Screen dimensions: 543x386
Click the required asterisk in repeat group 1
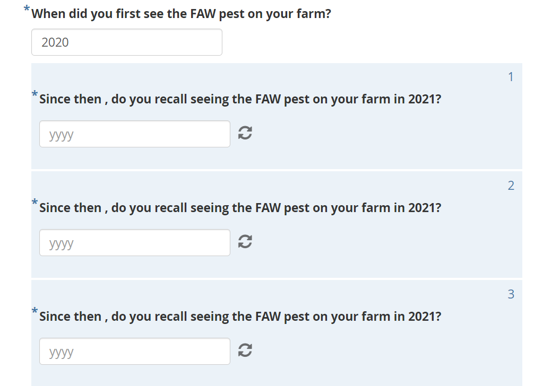(x=35, y=93)
